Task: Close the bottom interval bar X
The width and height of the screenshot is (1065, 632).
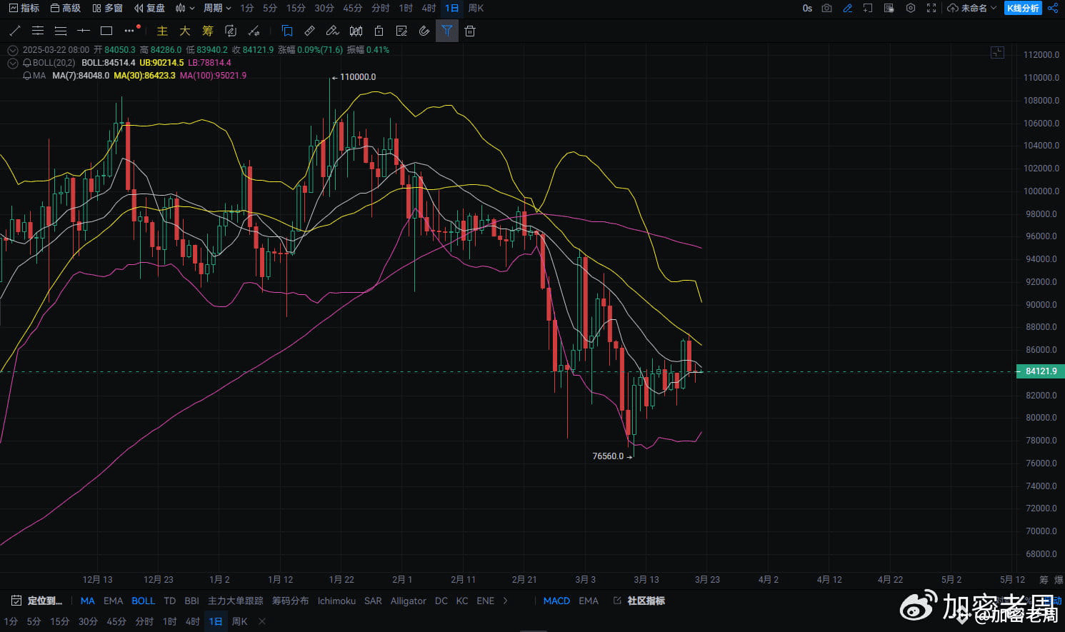Action: click(262, 621)
